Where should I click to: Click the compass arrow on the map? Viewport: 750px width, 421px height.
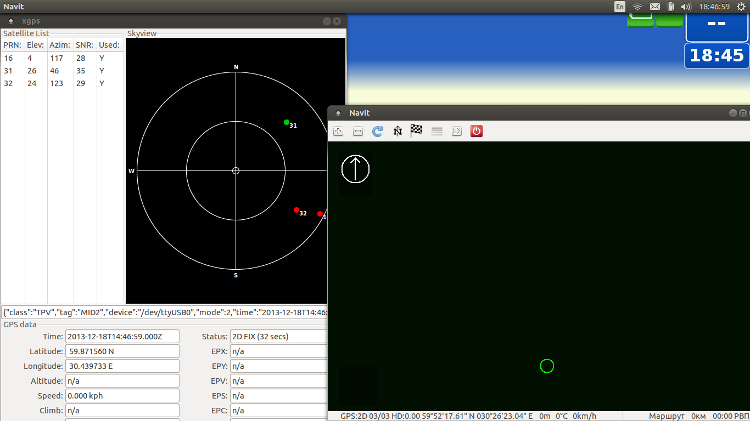pos(355,169)
